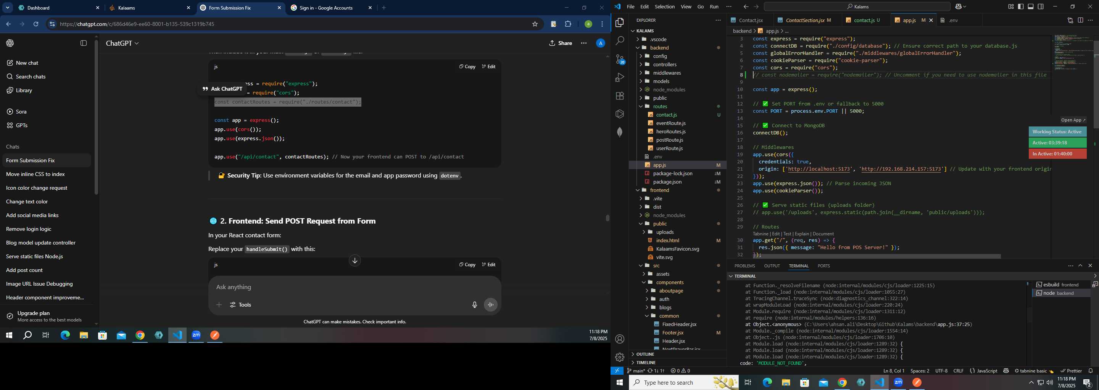The width and height of the screenshot is (1099, 390).
Task: Open the ChatGPT model selector dropdown
Action: (122, 43)
